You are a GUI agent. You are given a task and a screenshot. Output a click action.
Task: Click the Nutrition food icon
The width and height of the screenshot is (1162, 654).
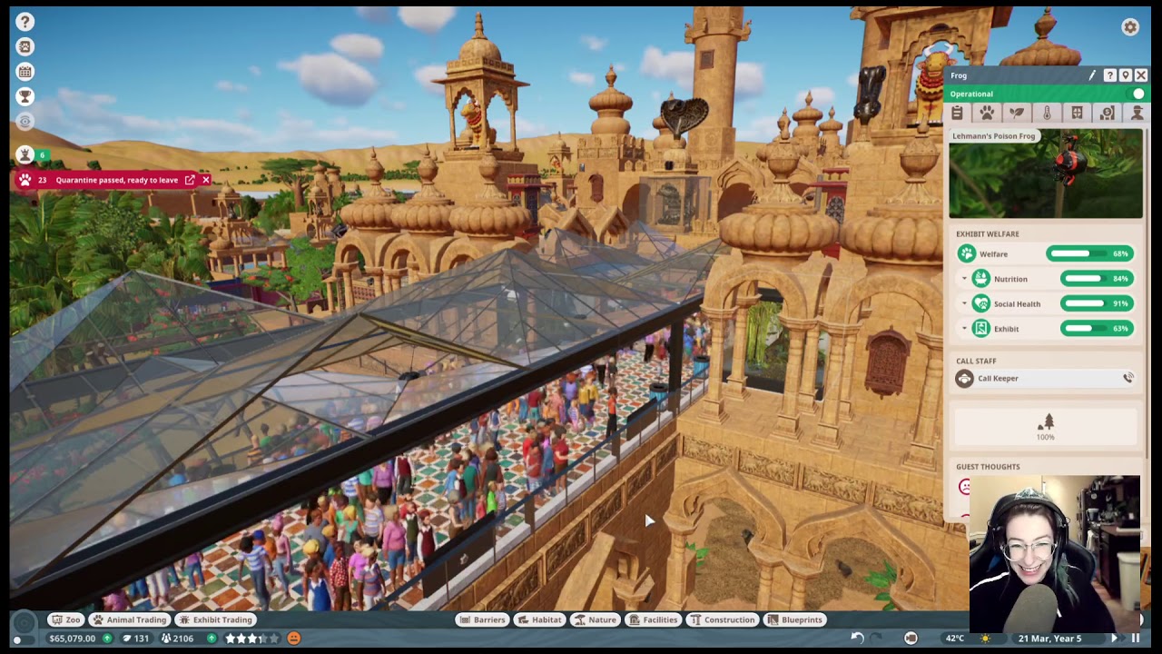[x=980, y=279]
